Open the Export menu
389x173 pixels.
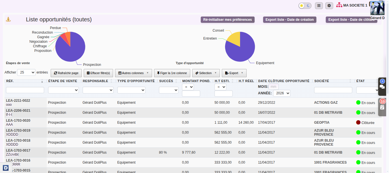tap(234, 73)
